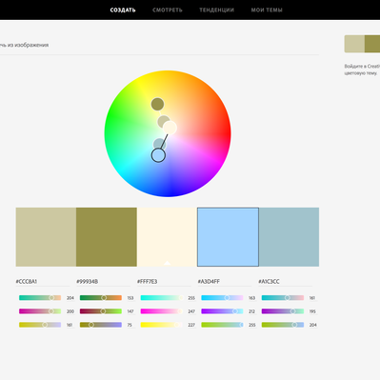Switch to the СМОТРЕТЬ tab

coord(168,10)
